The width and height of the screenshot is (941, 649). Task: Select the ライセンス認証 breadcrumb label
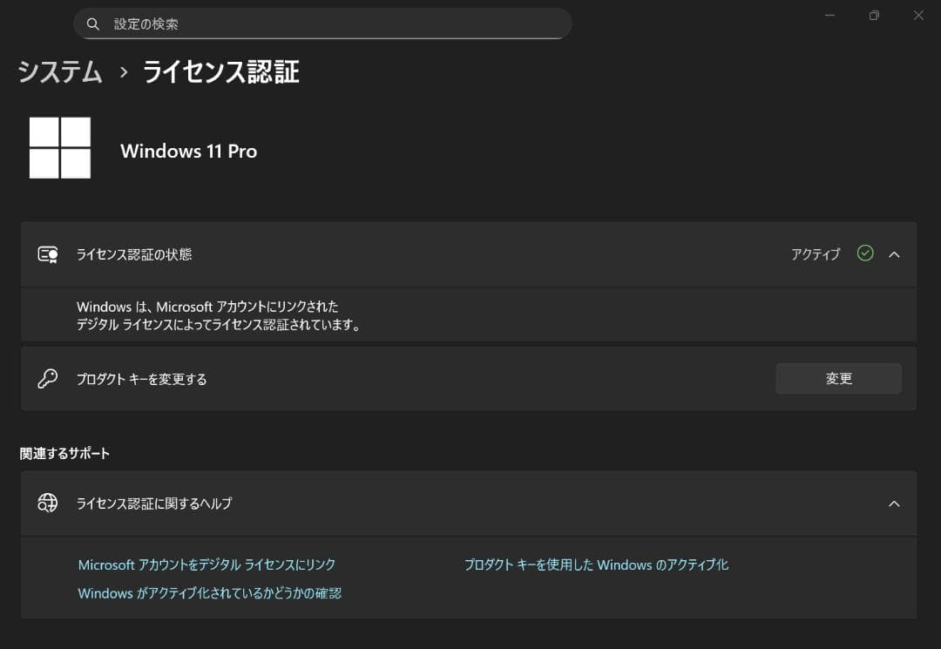(x=220, y=73)
